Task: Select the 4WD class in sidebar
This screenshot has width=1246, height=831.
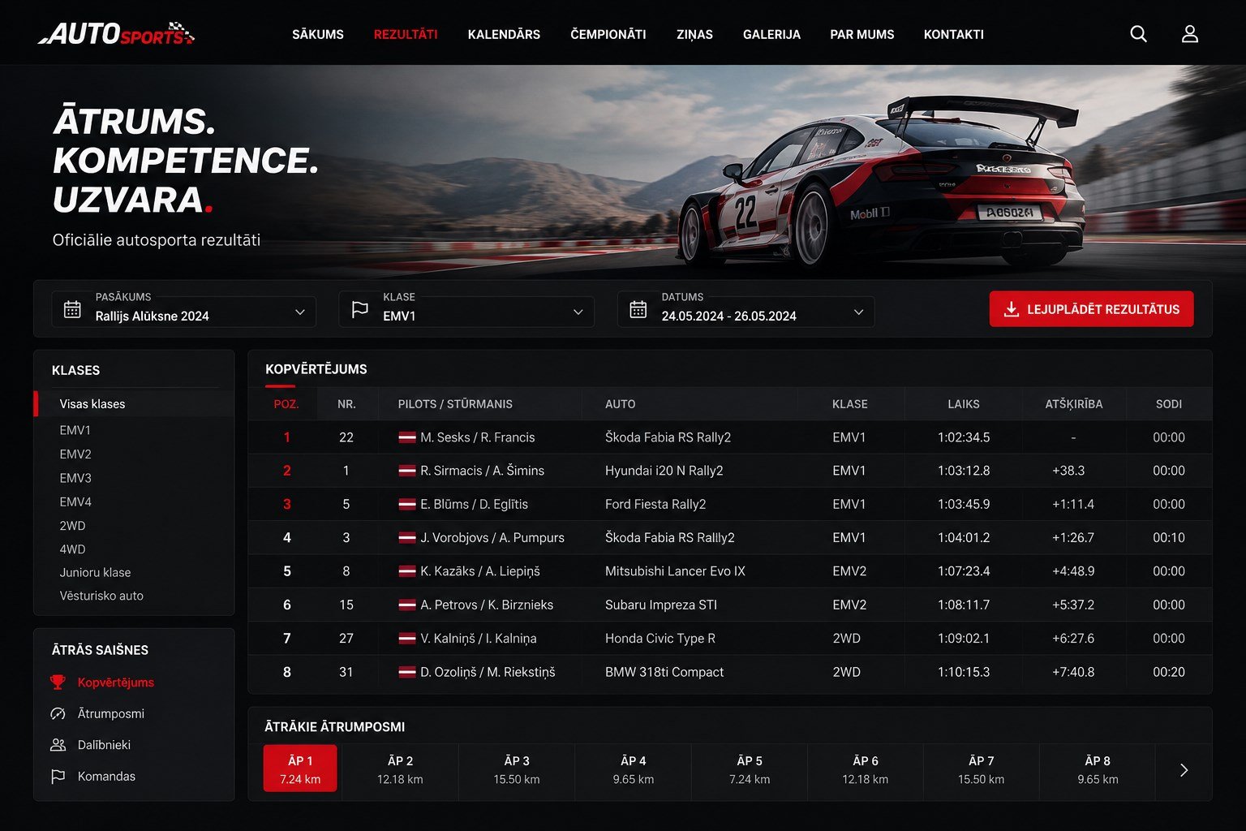Action: point(72,549)
